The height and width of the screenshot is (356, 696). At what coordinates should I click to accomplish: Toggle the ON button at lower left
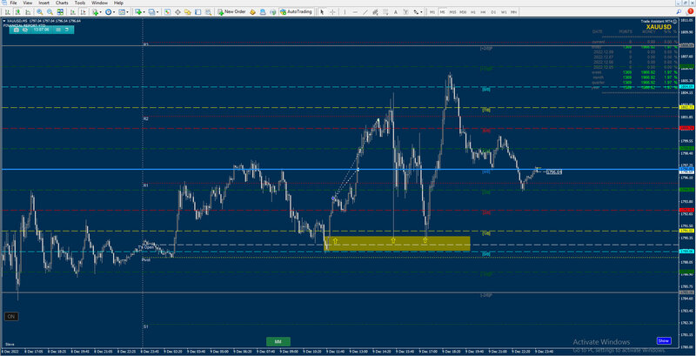pos(11,317)
